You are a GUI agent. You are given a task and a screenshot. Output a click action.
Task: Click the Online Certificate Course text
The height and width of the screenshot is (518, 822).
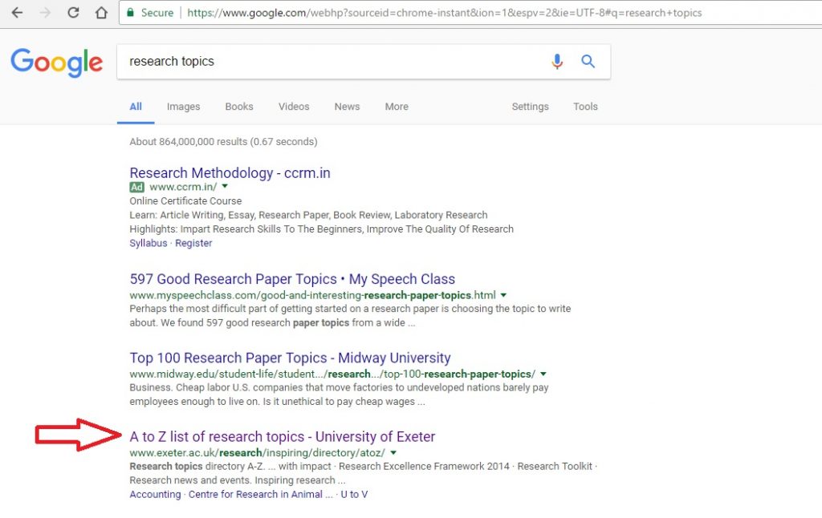click(185, 201)
